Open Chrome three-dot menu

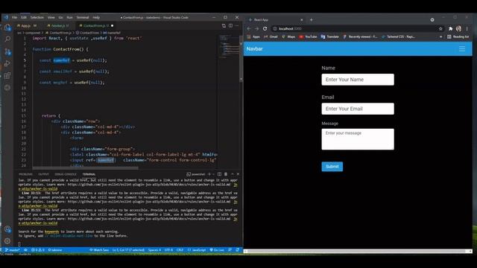[x=467, y=28]
